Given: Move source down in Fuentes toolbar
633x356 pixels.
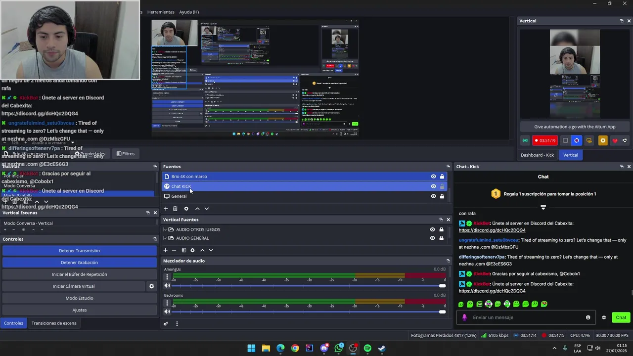Looking at the screenshot, I should click(207, 209).
